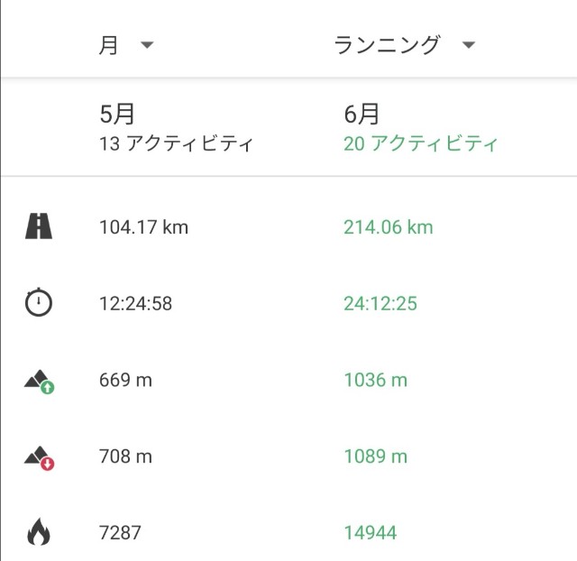577x561 pixels.
Task: Click June total time 24:12:25
Action: [380, 304]
